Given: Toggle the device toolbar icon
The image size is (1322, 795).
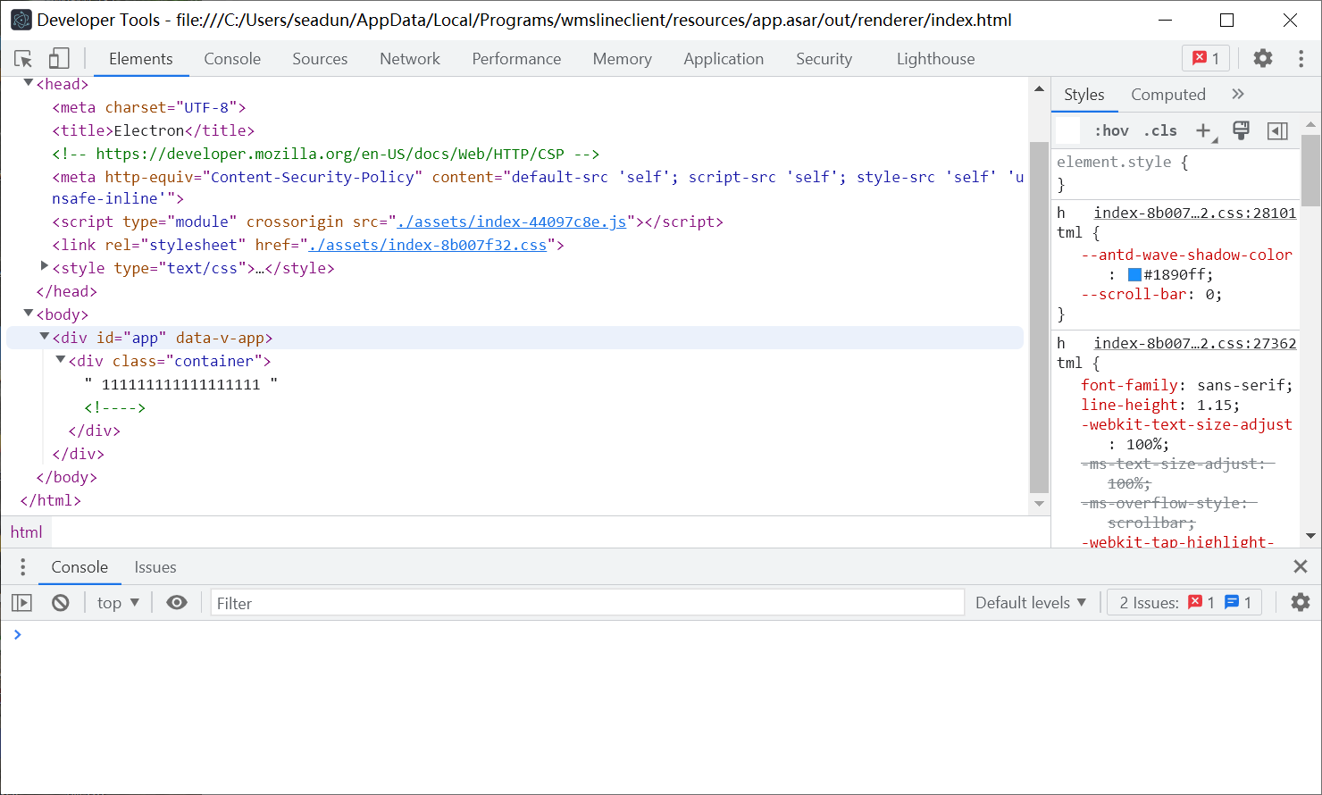Looking at the screenshot, I should coord(59,59).
